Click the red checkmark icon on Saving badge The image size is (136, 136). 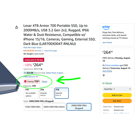(25, 81)
